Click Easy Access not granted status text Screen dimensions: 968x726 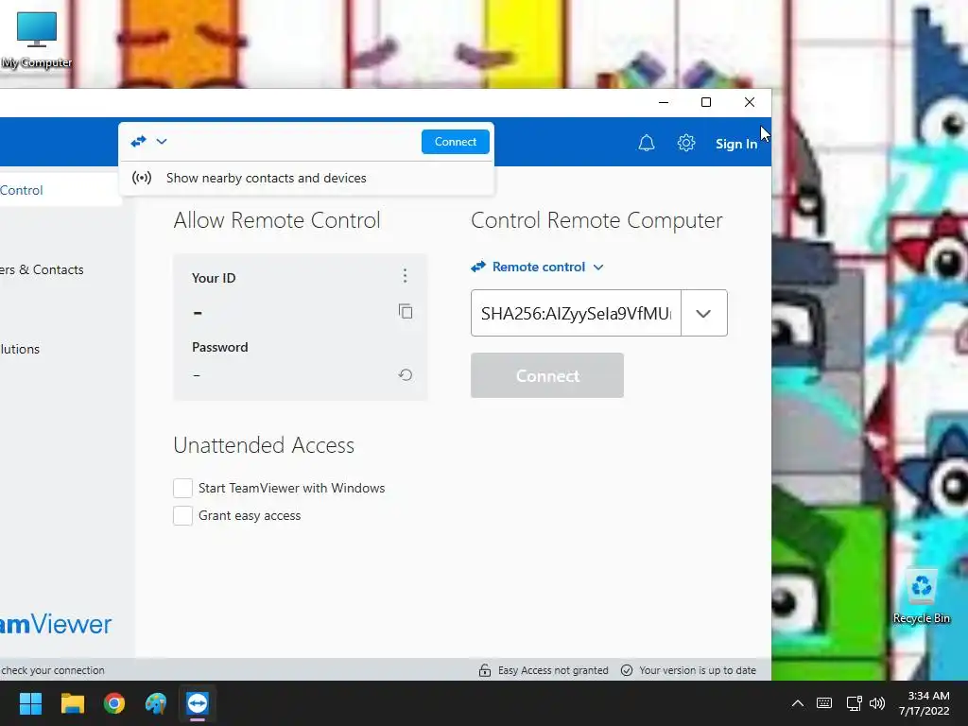pos(553,670)
